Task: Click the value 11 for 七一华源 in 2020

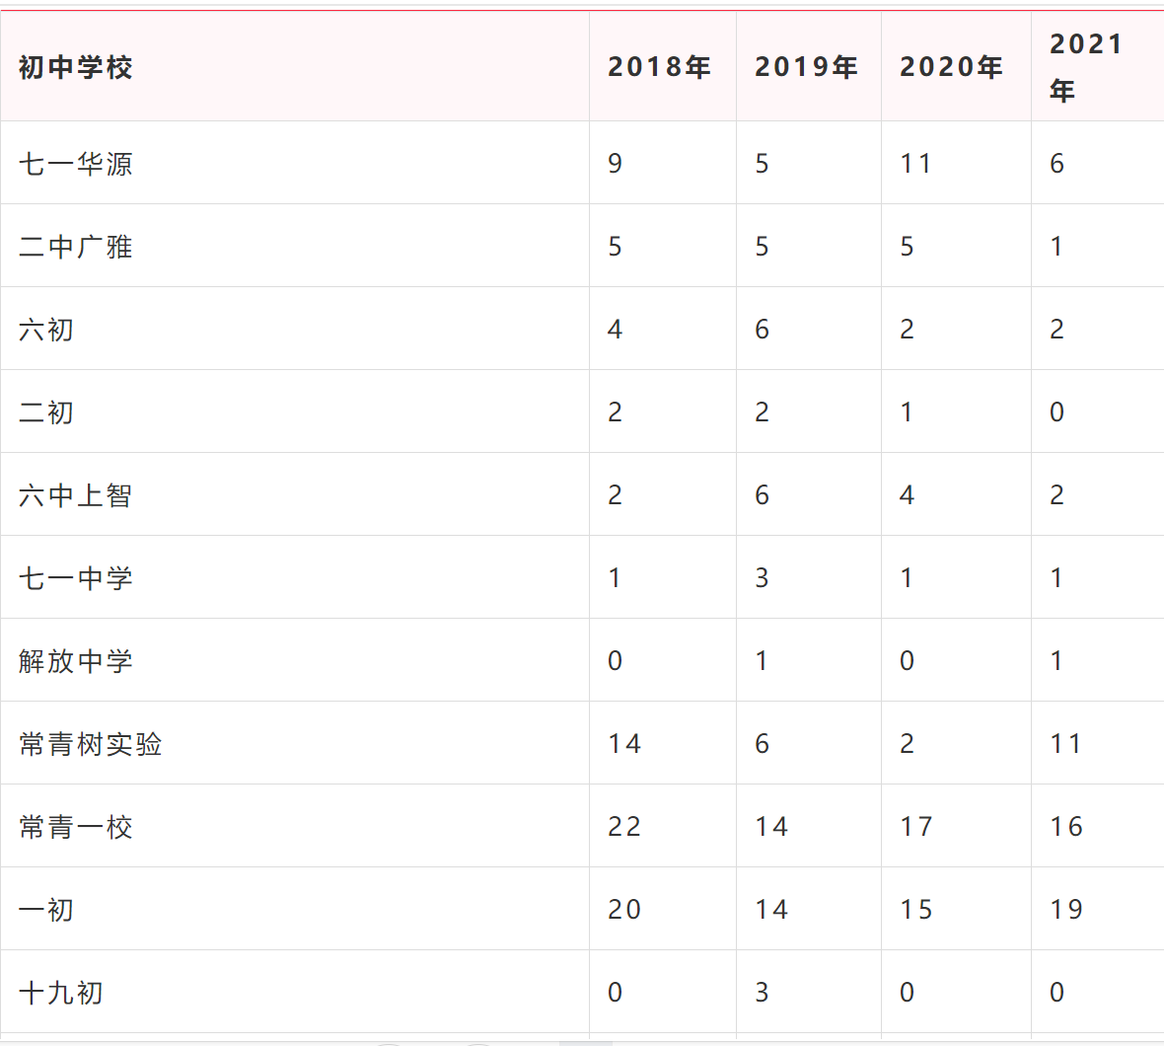Action: click(x=914, y=163)
